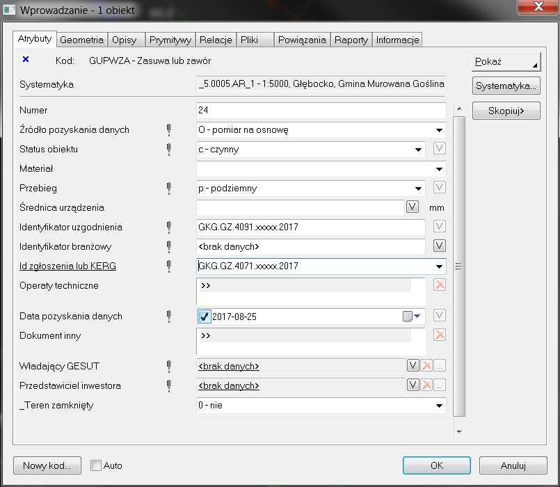The image size is (560, 487).
Task: Click the Anuluj button
Action: (x=513, y=465)
